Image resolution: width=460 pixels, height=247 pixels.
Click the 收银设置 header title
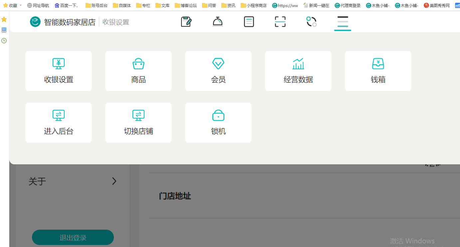pyautogui.click(x=116, y=22)
